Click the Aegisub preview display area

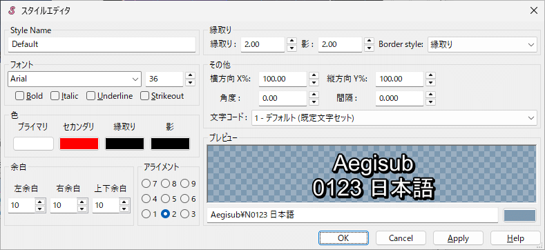click(372, 174)
